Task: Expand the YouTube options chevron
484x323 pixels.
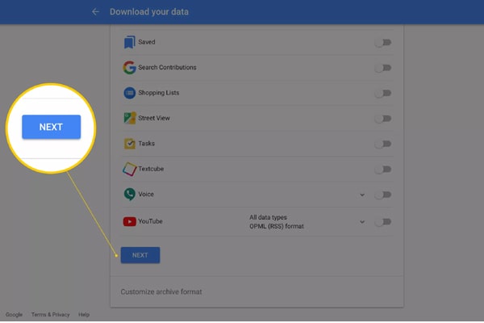Action: coord(362,222)
